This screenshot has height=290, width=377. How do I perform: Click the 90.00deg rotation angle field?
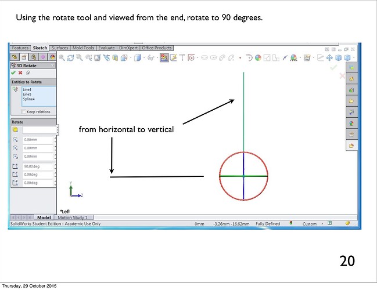click(x=37, y=166)
